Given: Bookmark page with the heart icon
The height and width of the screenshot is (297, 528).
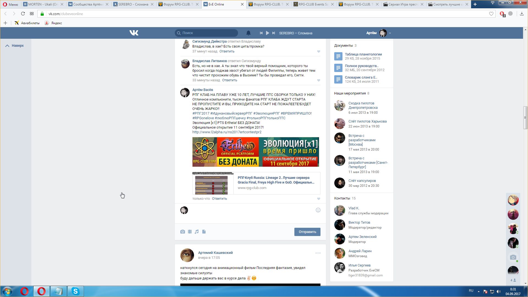Looking at the screenshot, I should tap(491, 14).
